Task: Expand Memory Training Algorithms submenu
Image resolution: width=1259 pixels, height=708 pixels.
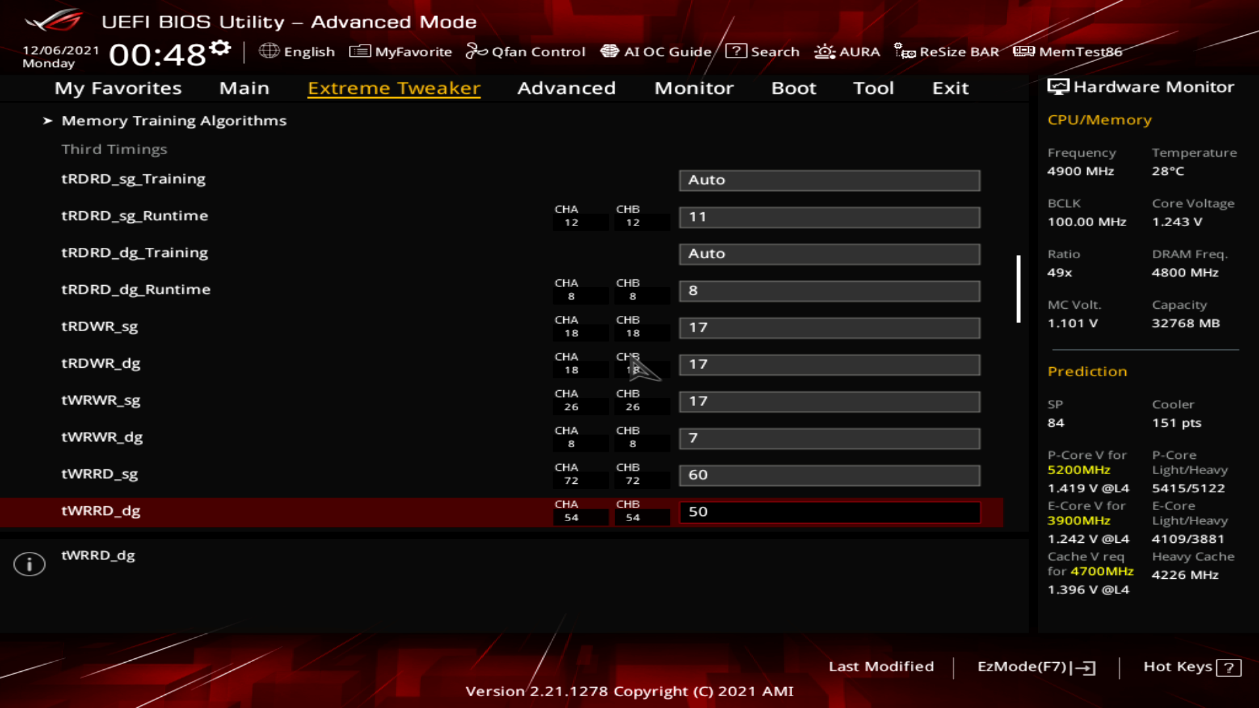Action: [174, 121]
